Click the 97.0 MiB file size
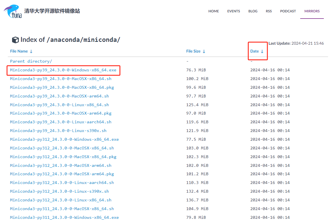 (196, 113)
